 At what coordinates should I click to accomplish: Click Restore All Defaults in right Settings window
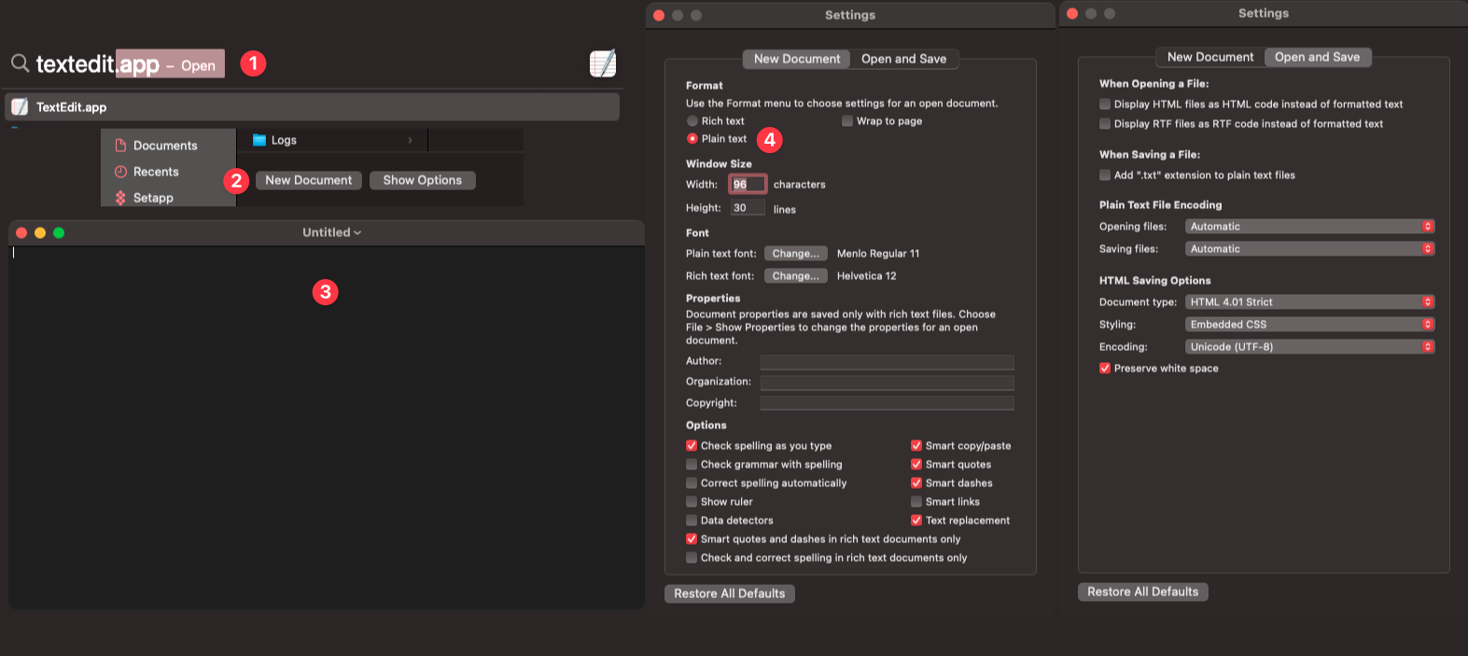[1143, 592]
